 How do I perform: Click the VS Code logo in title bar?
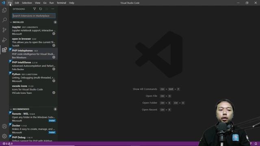[x=3, y=3]
